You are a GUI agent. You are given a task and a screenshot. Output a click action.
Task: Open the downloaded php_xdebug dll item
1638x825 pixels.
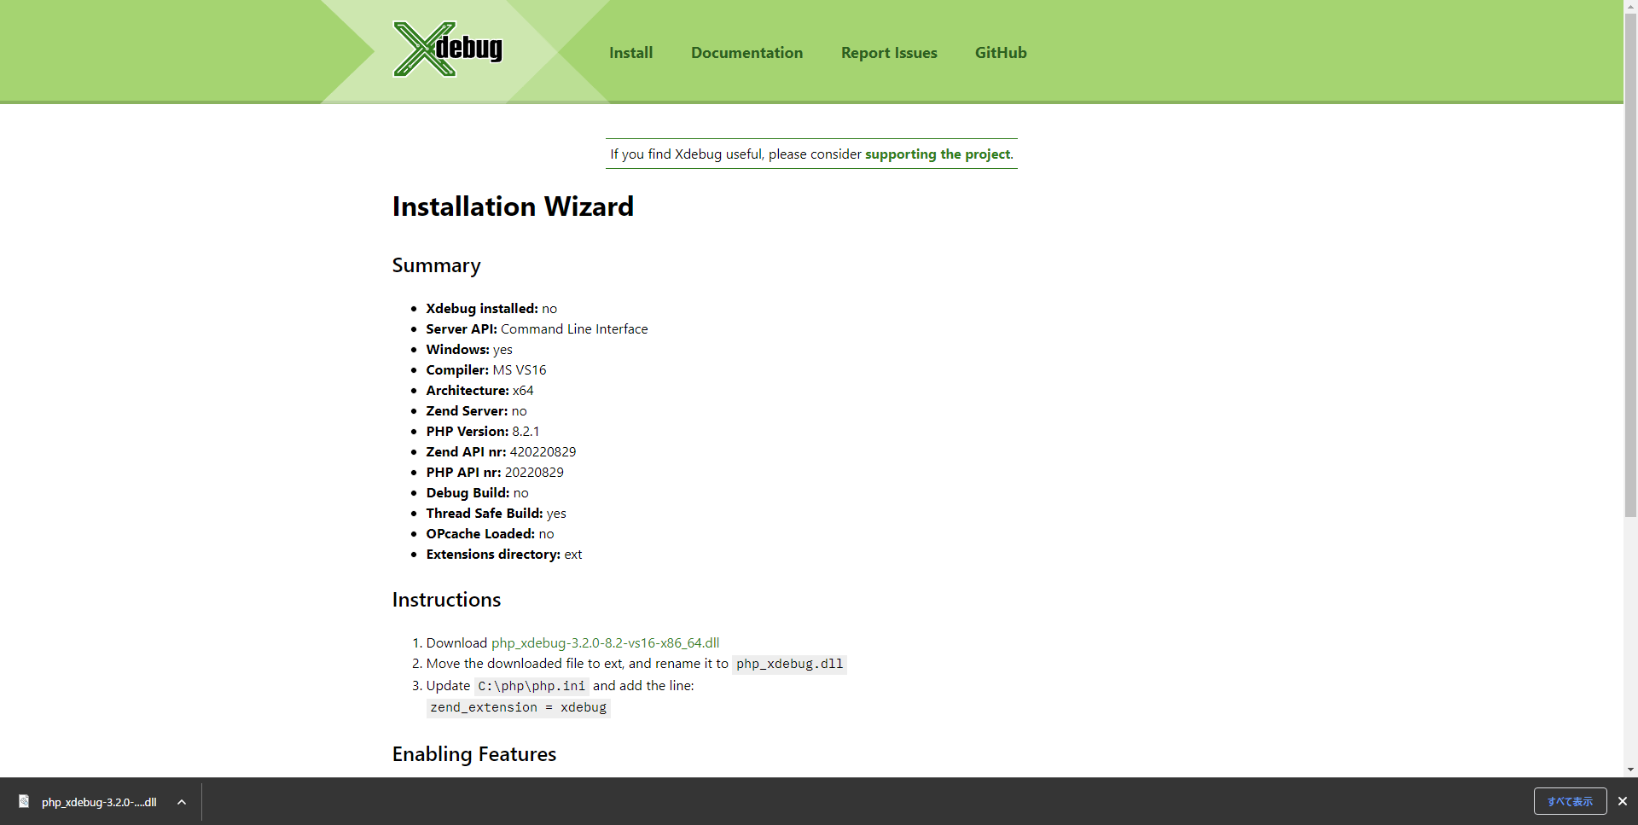(99, 802)
